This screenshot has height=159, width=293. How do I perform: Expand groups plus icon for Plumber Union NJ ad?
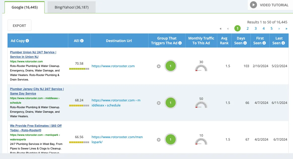159,66
